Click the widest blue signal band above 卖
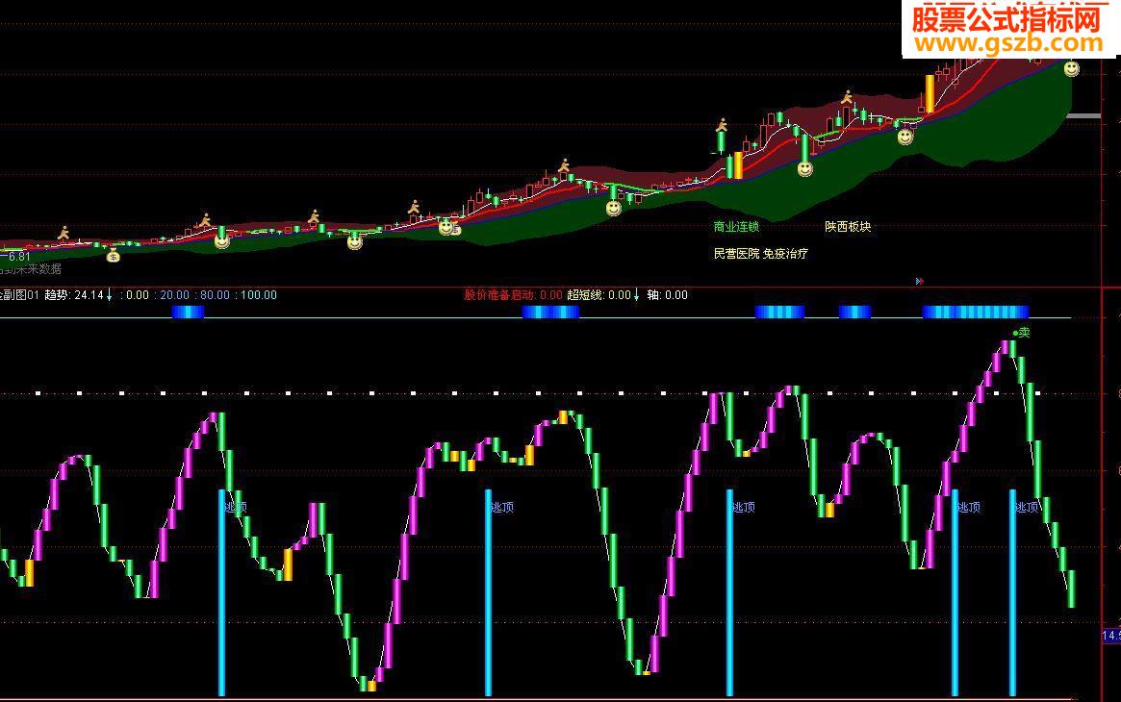Screen dimensions: 1121x702 pyautogui.click(x=975, y=313)
